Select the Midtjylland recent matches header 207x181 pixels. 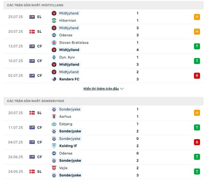(x=103, y=5)
